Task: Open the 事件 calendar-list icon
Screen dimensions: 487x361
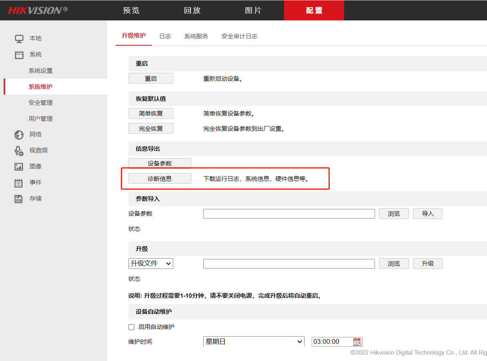Action: (x=19, y=183)
